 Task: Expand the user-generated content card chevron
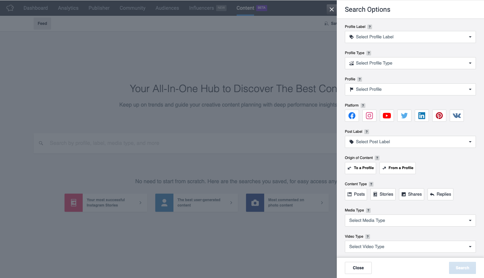point(231,203)
